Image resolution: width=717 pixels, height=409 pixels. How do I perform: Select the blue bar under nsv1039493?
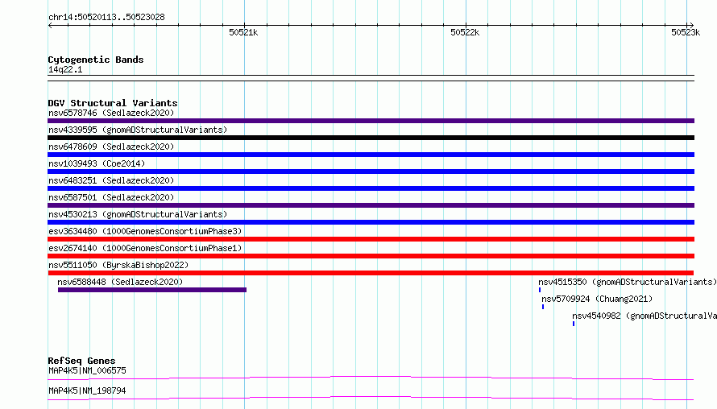tap(371, 171)
